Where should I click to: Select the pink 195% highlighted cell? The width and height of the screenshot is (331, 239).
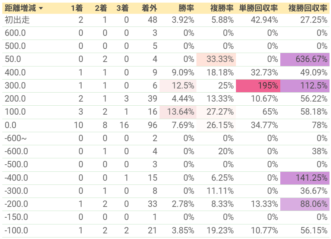258,86
